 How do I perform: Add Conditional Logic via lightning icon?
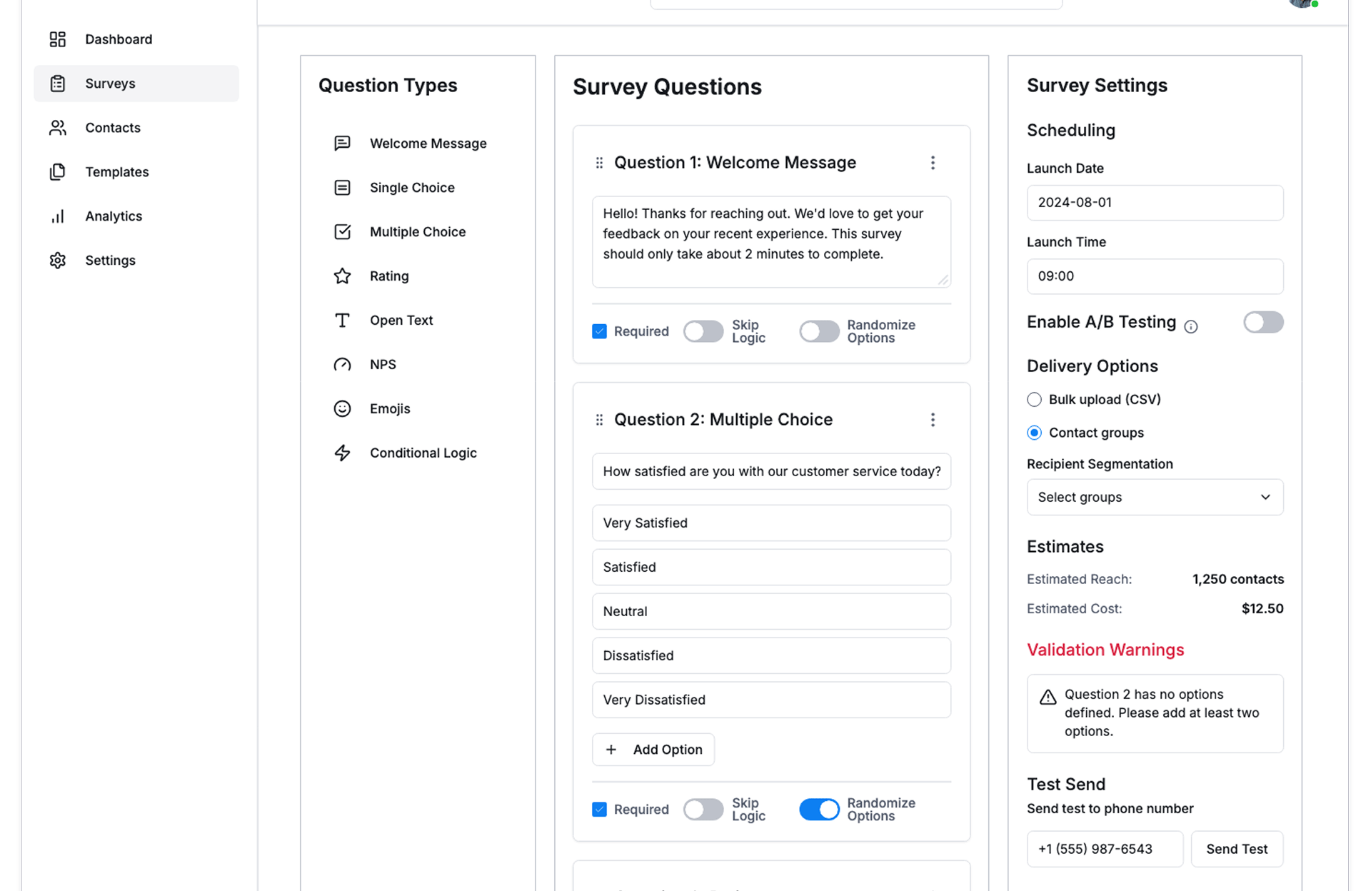[342, 453]
